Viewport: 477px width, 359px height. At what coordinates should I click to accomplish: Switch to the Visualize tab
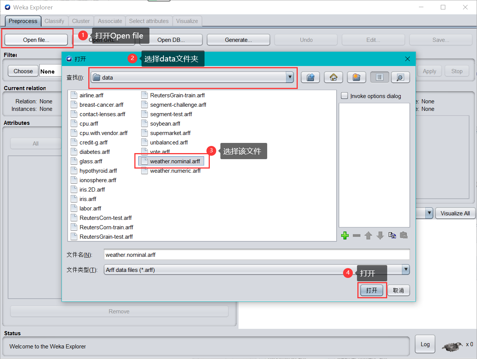(x=187, y=21)
